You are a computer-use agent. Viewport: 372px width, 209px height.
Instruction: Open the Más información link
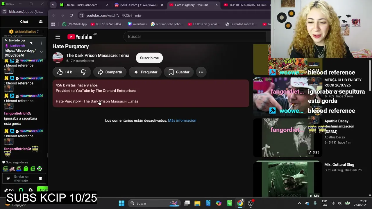(182, 120)
